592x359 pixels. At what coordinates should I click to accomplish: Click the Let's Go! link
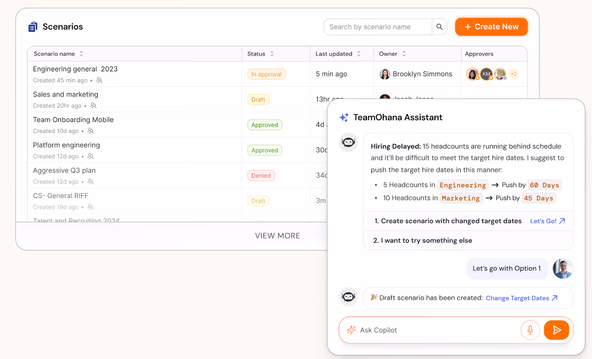(x=547, y=221)
